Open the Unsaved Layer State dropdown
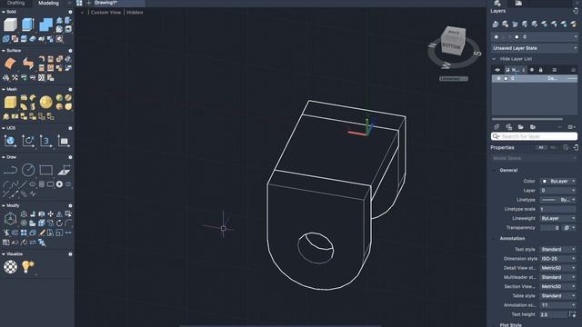 [x=535, y=48]
